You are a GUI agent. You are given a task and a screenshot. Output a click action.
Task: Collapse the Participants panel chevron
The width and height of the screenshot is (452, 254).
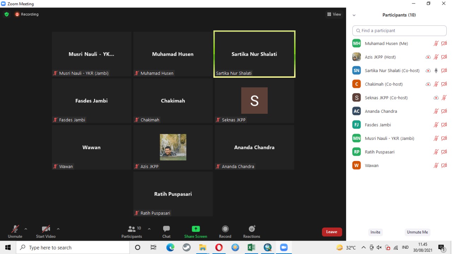tap(354, 15)
